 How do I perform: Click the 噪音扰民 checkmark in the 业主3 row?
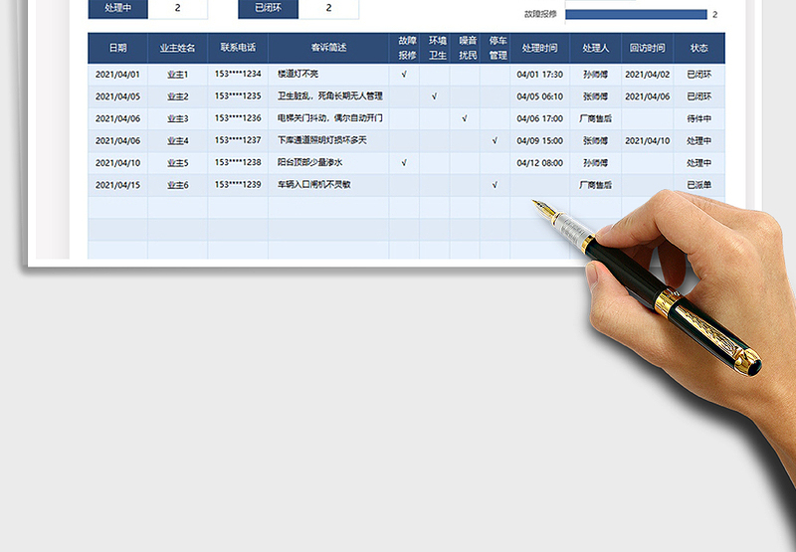click(465, 118)
